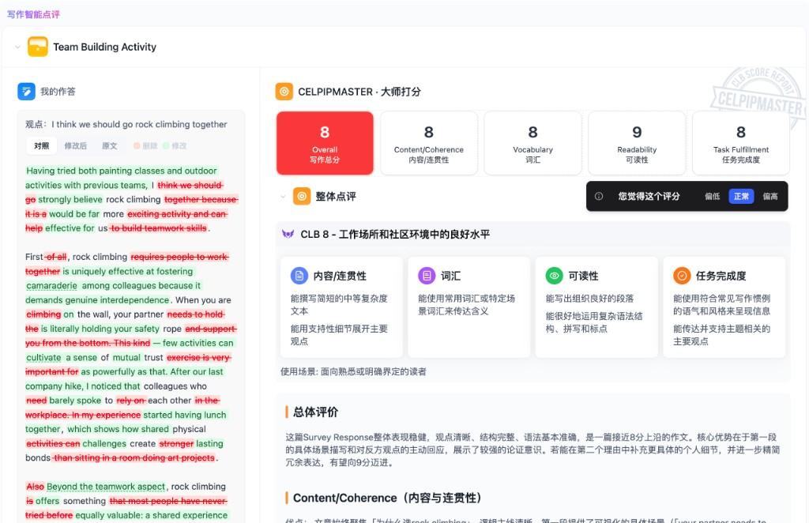809x523 pixels.
Task: Click the 偏低 feedback button
Action: tap(711, 195)
